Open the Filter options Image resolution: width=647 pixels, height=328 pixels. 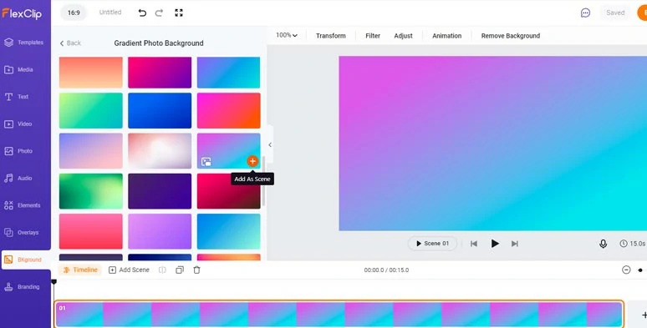tap(373, 36)
